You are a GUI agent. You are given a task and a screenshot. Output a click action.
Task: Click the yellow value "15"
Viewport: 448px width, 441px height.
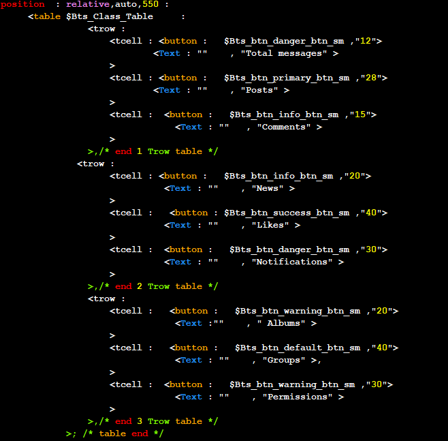[x=360, y=115]
